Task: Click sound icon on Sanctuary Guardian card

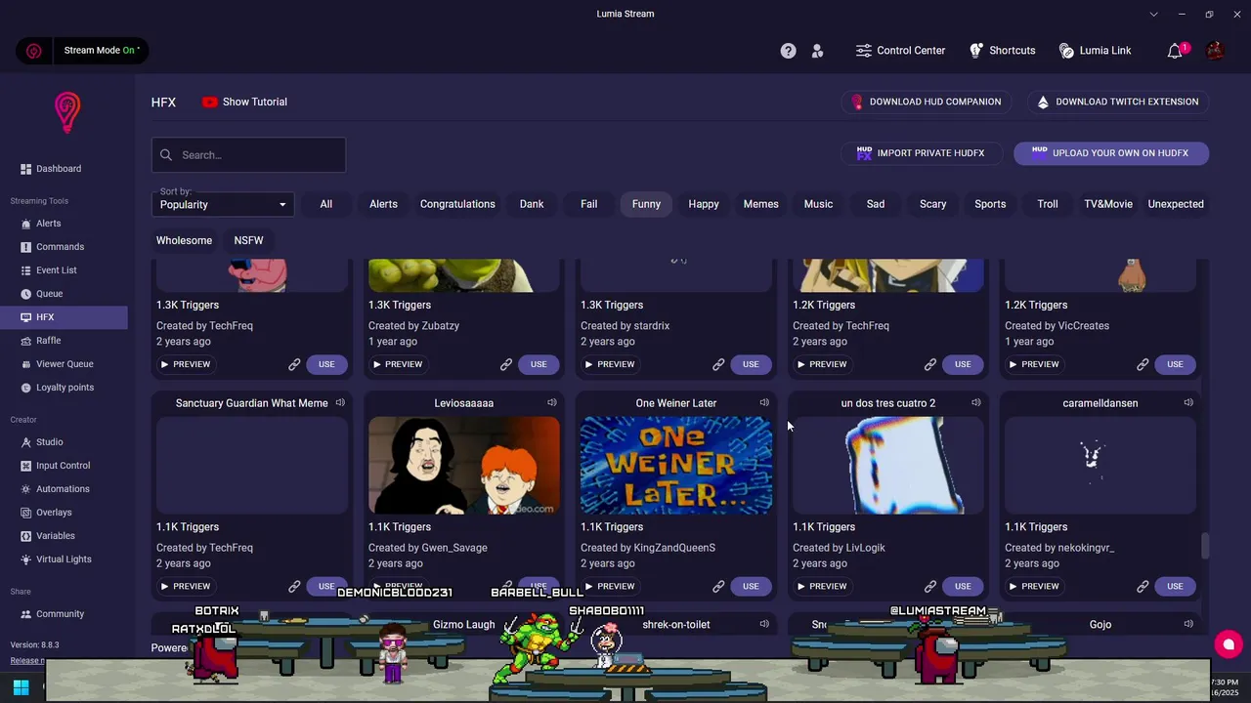Action: 340,402
